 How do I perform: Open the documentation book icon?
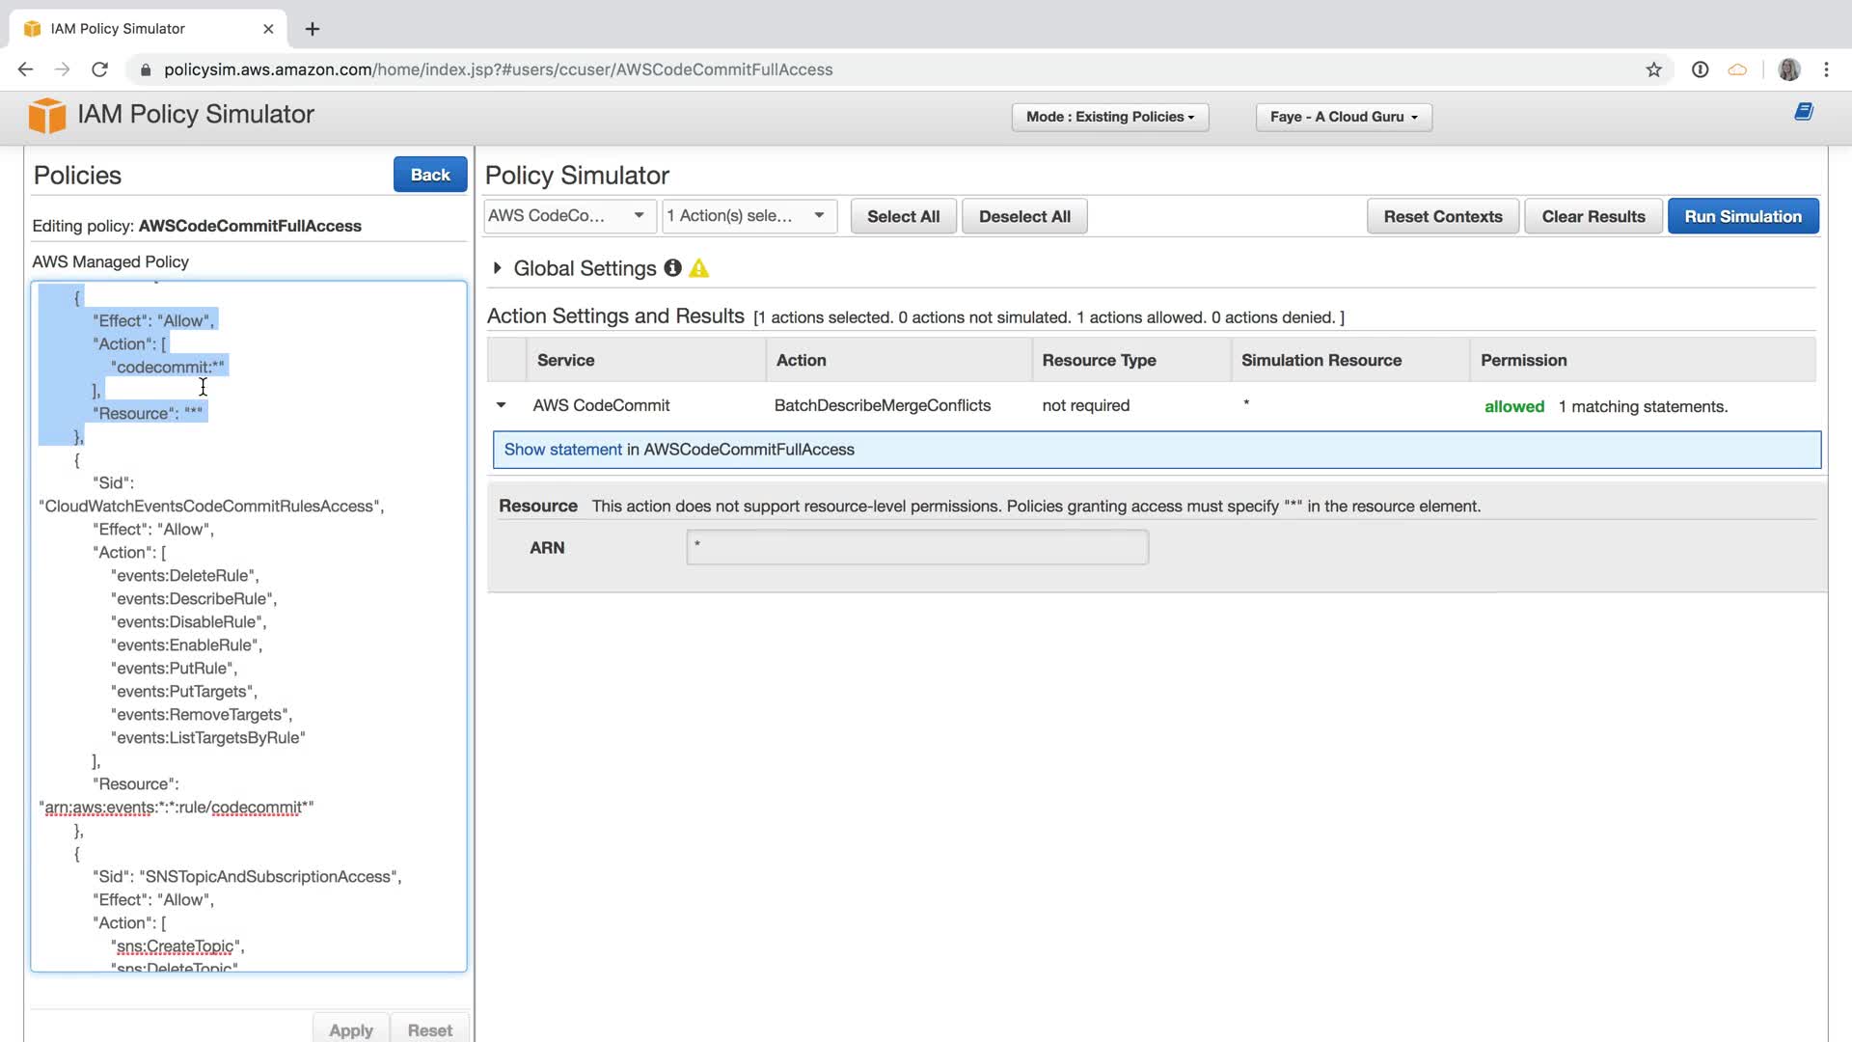click(x=1803, y=112)
